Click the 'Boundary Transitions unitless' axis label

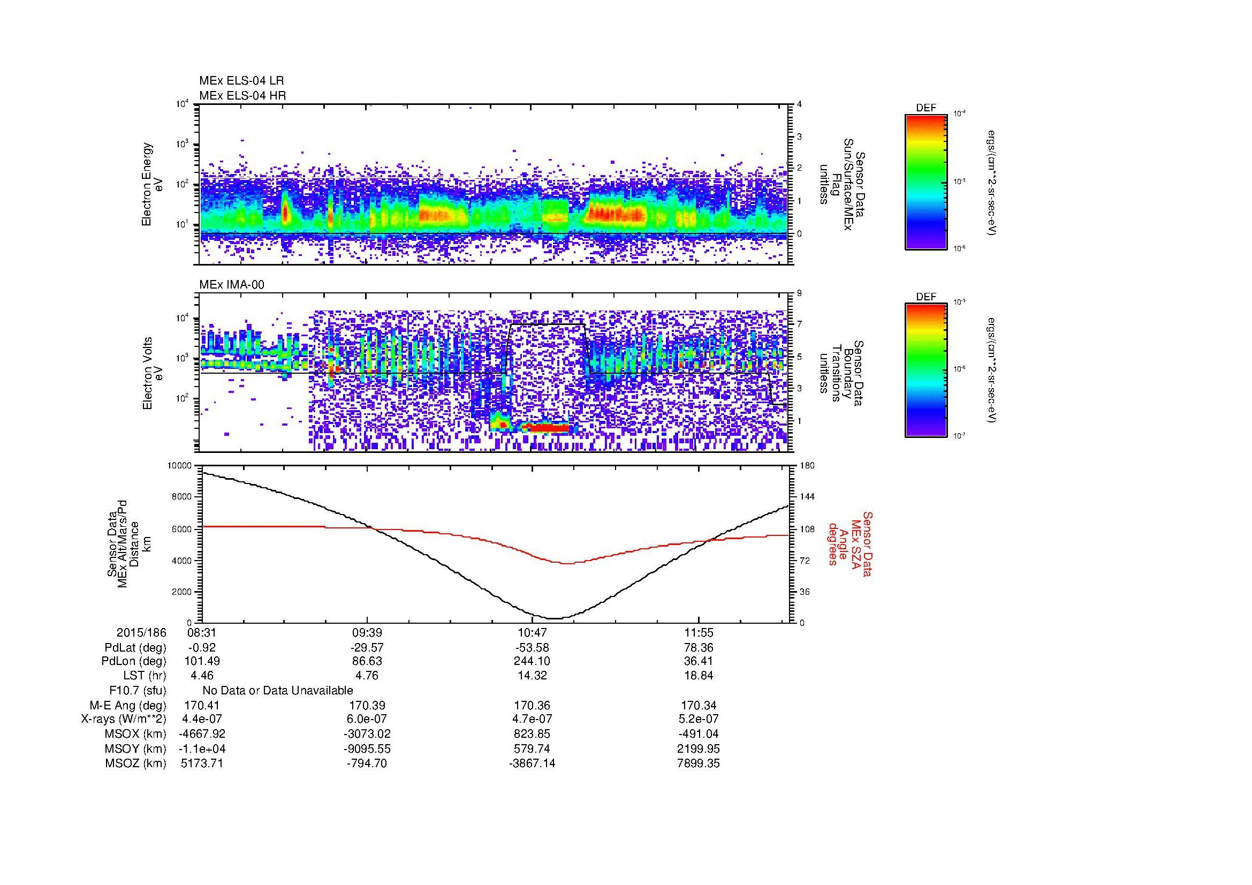(x=842, y=373)
